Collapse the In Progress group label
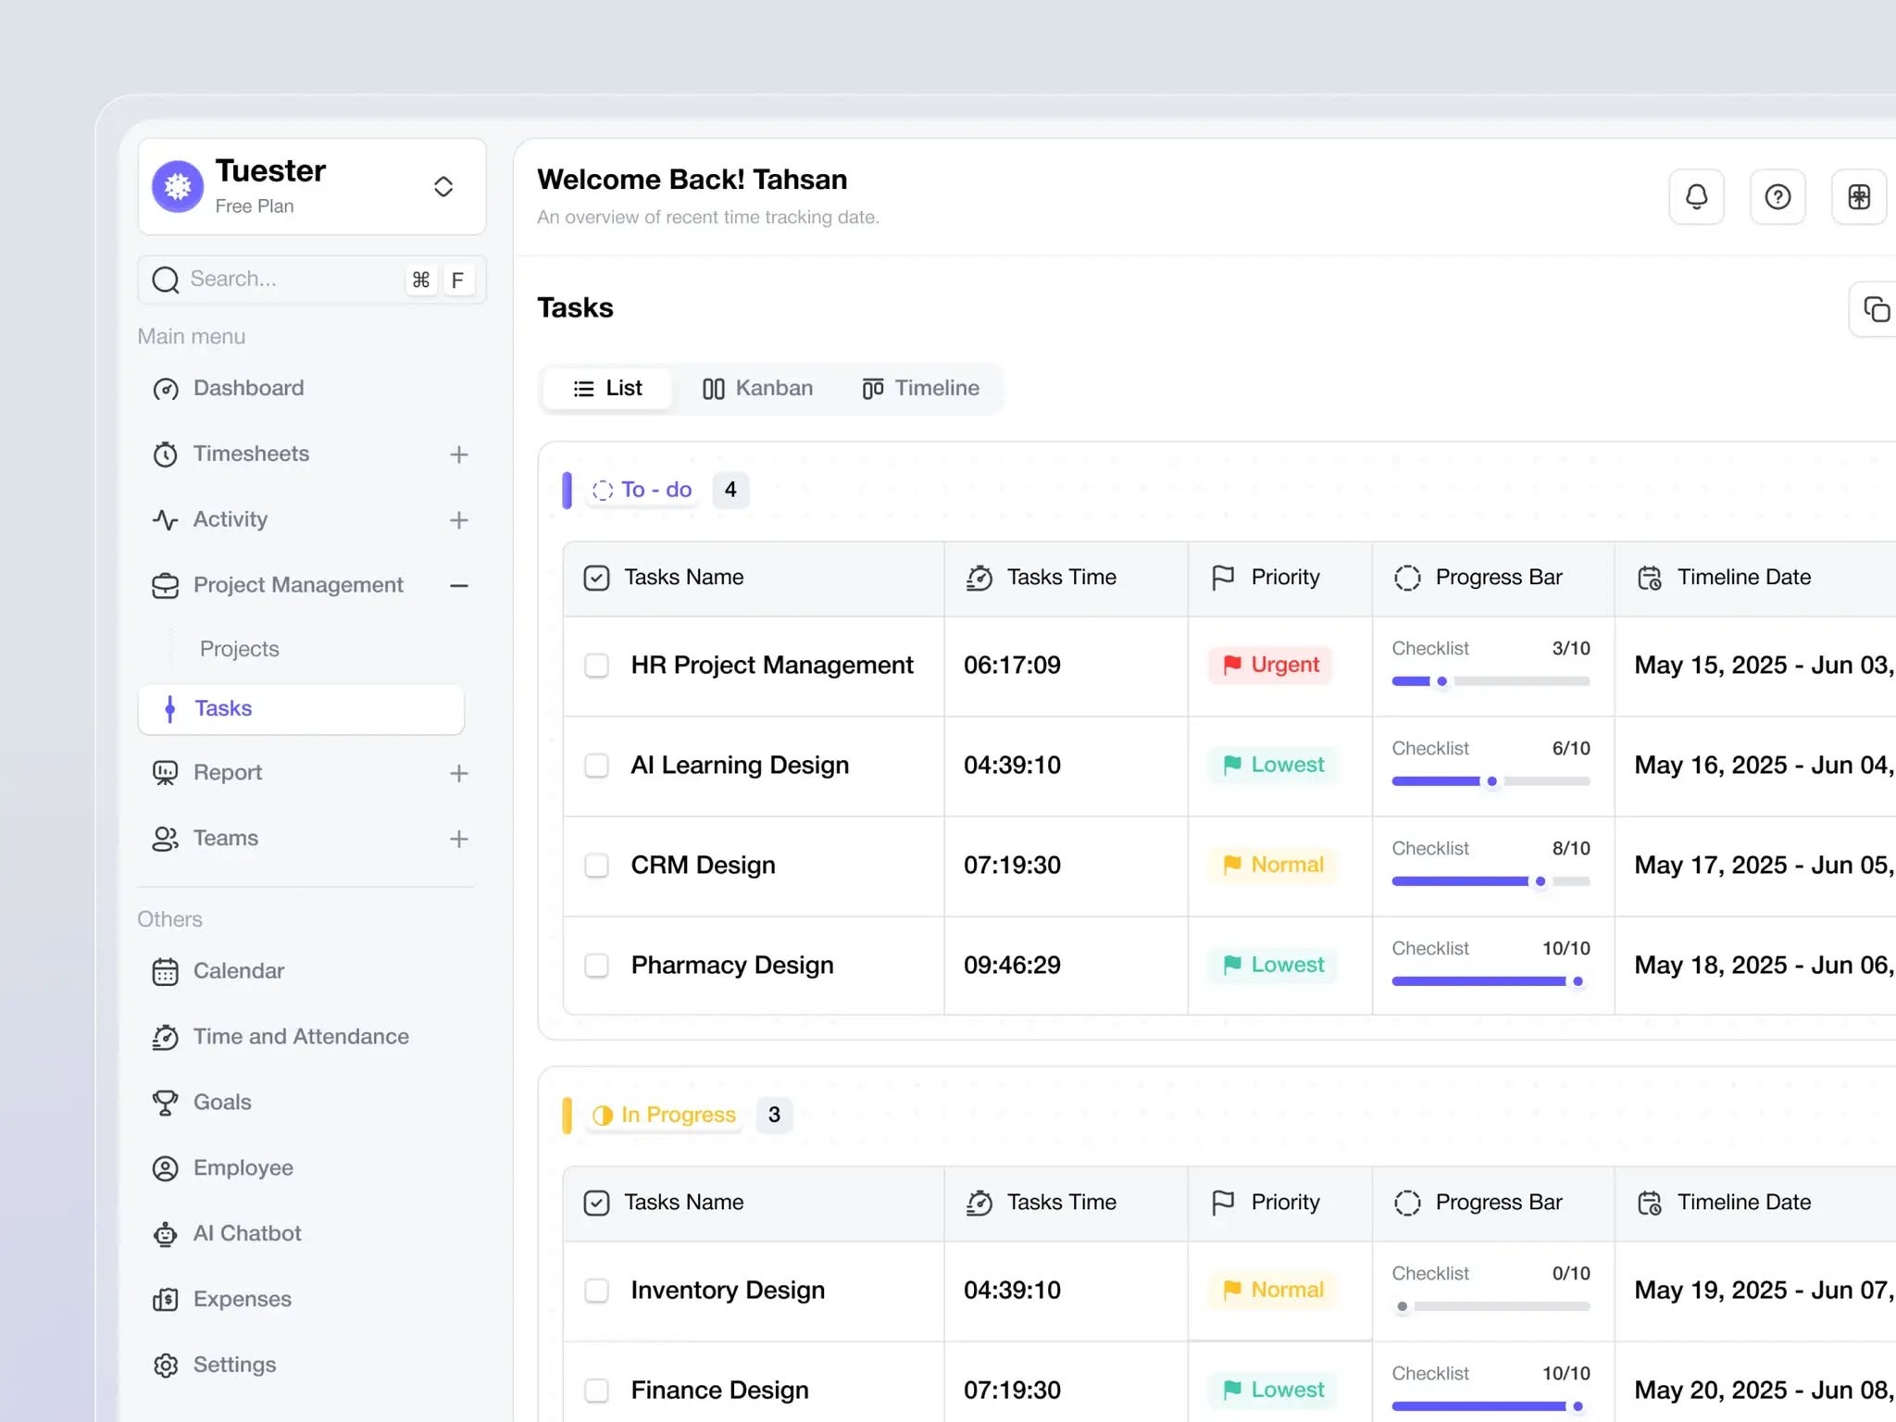 pyautogui.click(x=664, y=1115)
